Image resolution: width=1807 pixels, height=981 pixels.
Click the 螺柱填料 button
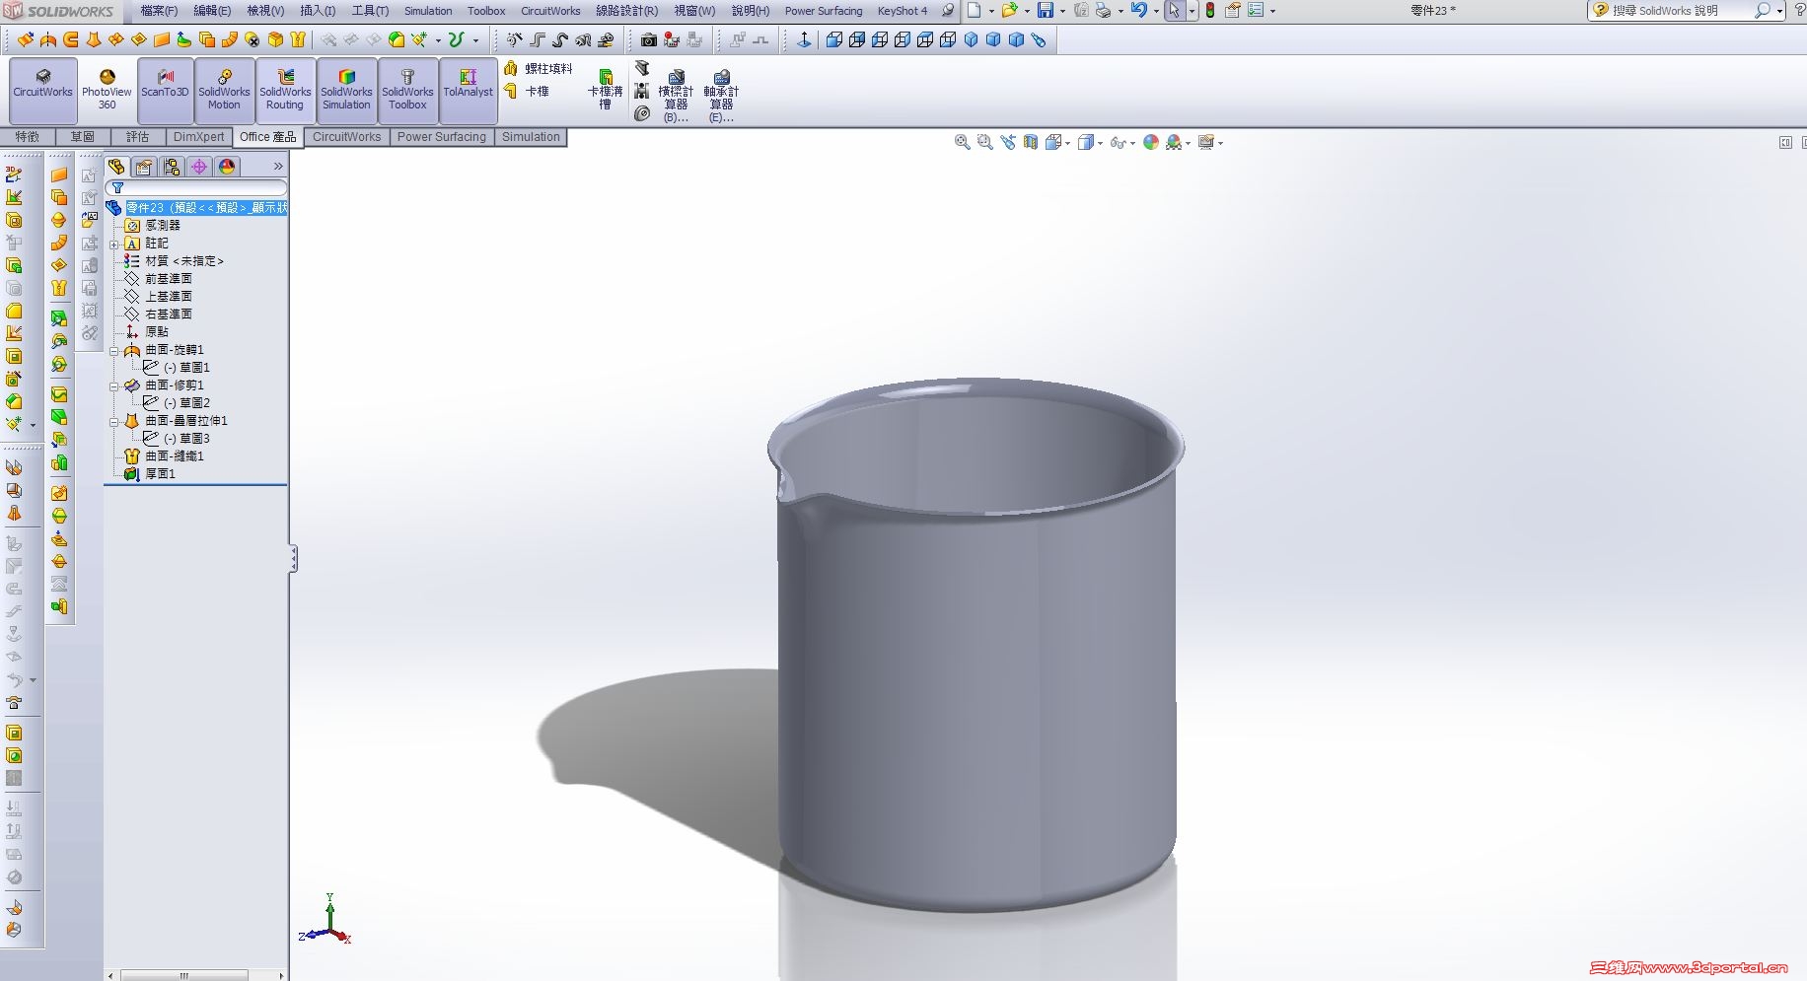pyautogui.click(x=539, y=68)
